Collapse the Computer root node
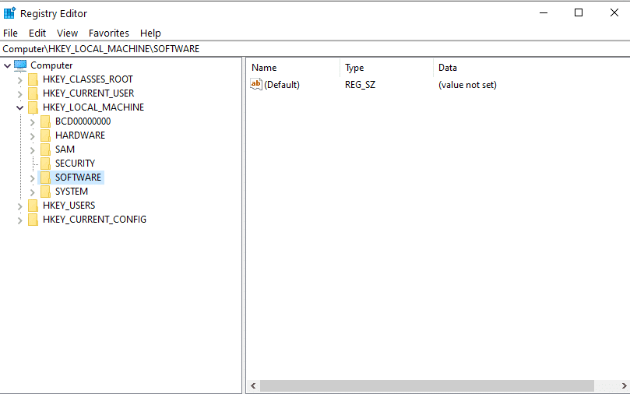 [x=7, y=65]
